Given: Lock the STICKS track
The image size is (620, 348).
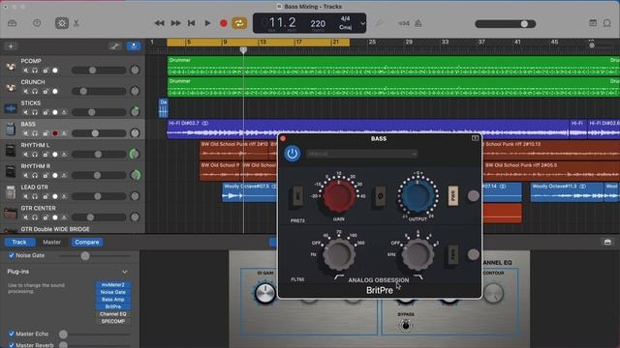Looking at the screenshot, I should click(46, 112).
